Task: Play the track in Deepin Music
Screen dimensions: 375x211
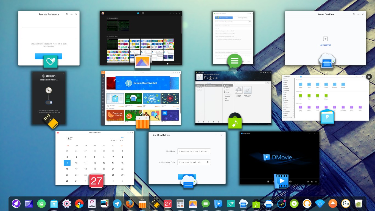Action: point(211,78)
